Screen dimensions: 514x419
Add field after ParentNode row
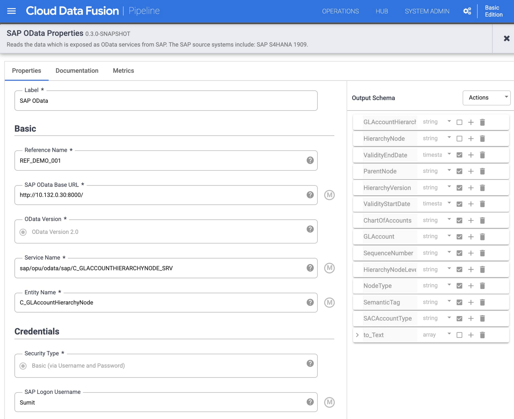tap(471, 171)
